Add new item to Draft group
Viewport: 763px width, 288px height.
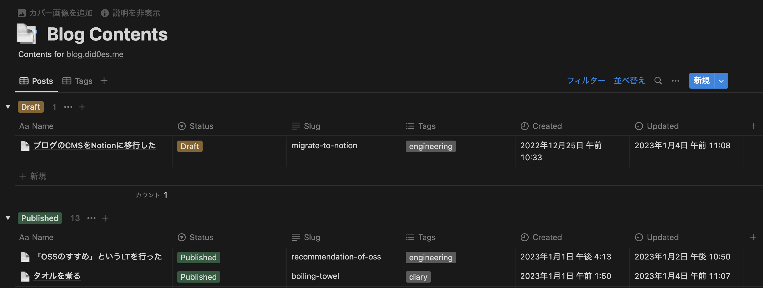point(82,107)
